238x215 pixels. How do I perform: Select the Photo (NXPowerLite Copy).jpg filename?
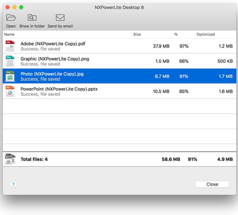pyautogui.click(x=52, y=74)
